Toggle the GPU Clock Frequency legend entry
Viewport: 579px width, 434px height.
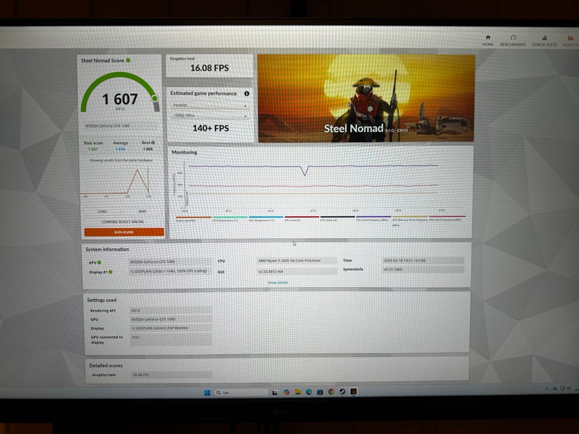446,219
